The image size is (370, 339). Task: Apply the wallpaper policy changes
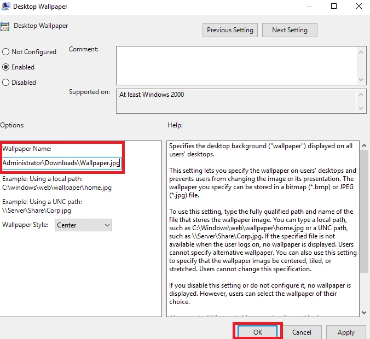click(x=346, y=332)
